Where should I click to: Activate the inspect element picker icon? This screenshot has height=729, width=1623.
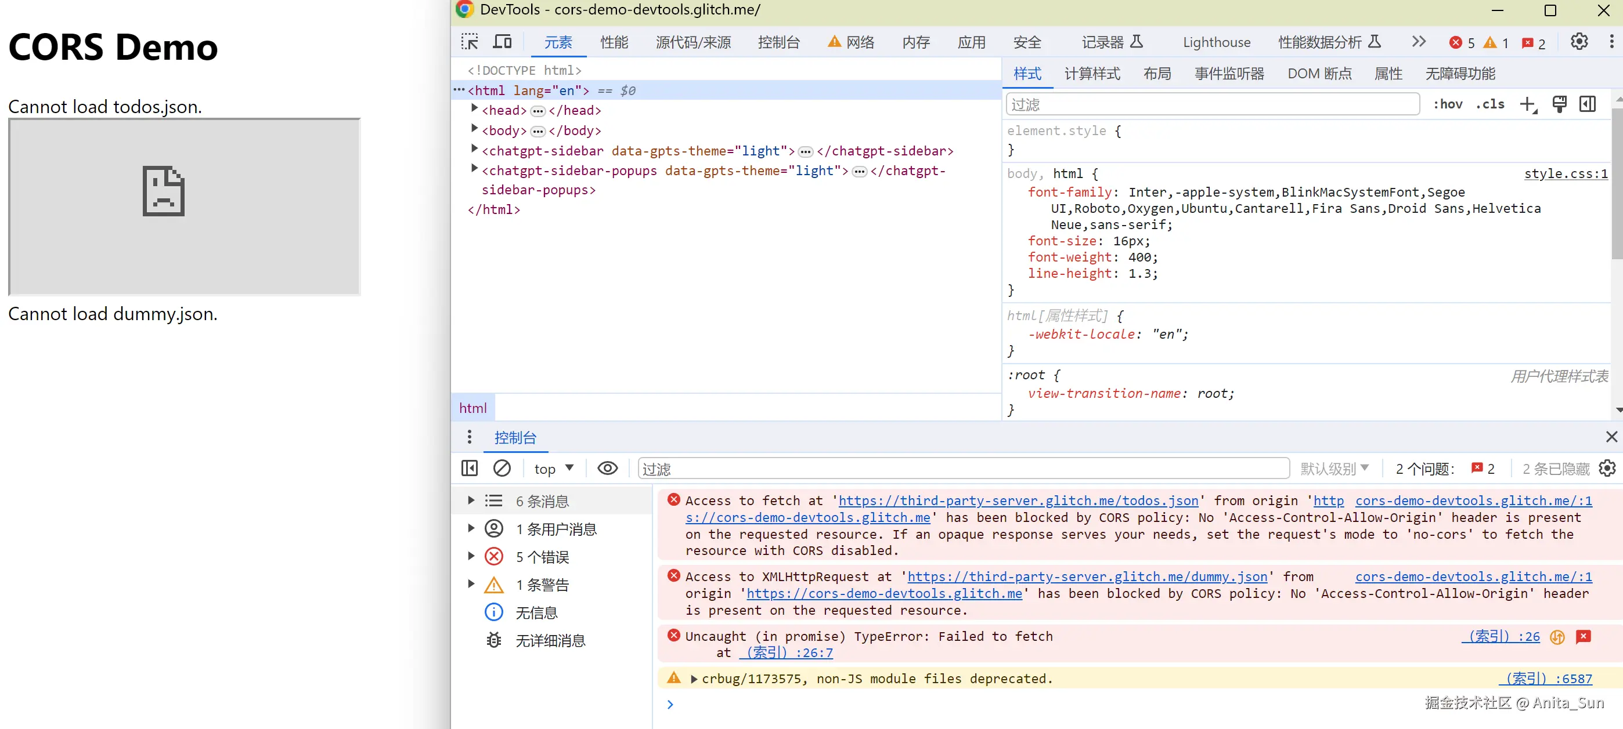click(x=470, y=42)
